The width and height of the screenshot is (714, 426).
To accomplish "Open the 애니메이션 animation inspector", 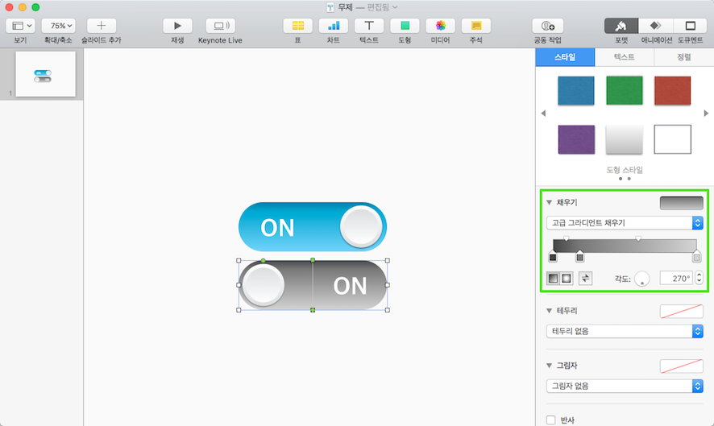I will pos(656,26).
